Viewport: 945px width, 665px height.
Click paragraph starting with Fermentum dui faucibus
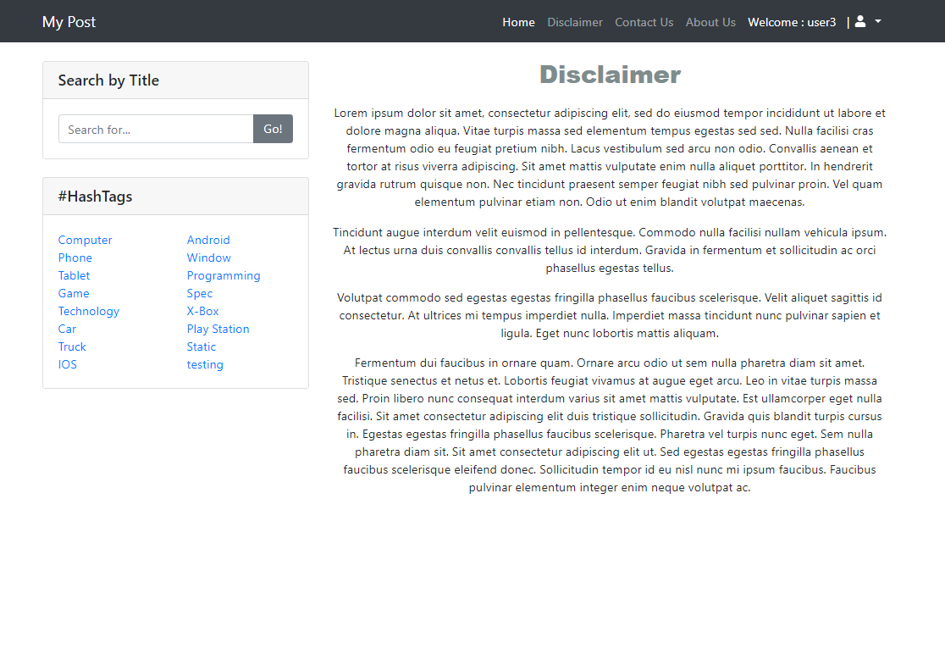tap(610, 425)
